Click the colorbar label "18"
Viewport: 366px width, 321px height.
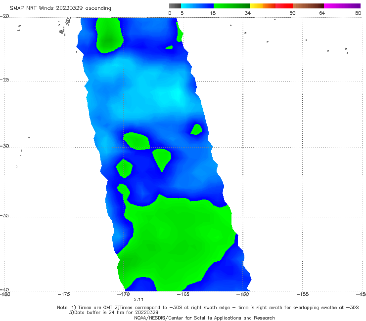pyautogui.click(x=213, y=13)
